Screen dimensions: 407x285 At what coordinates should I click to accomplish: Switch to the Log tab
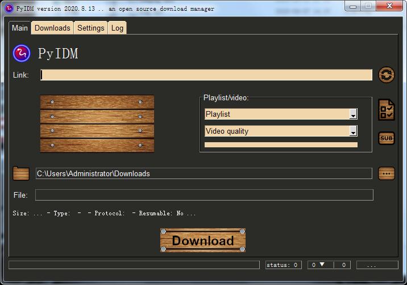click(x=117, y=28)
